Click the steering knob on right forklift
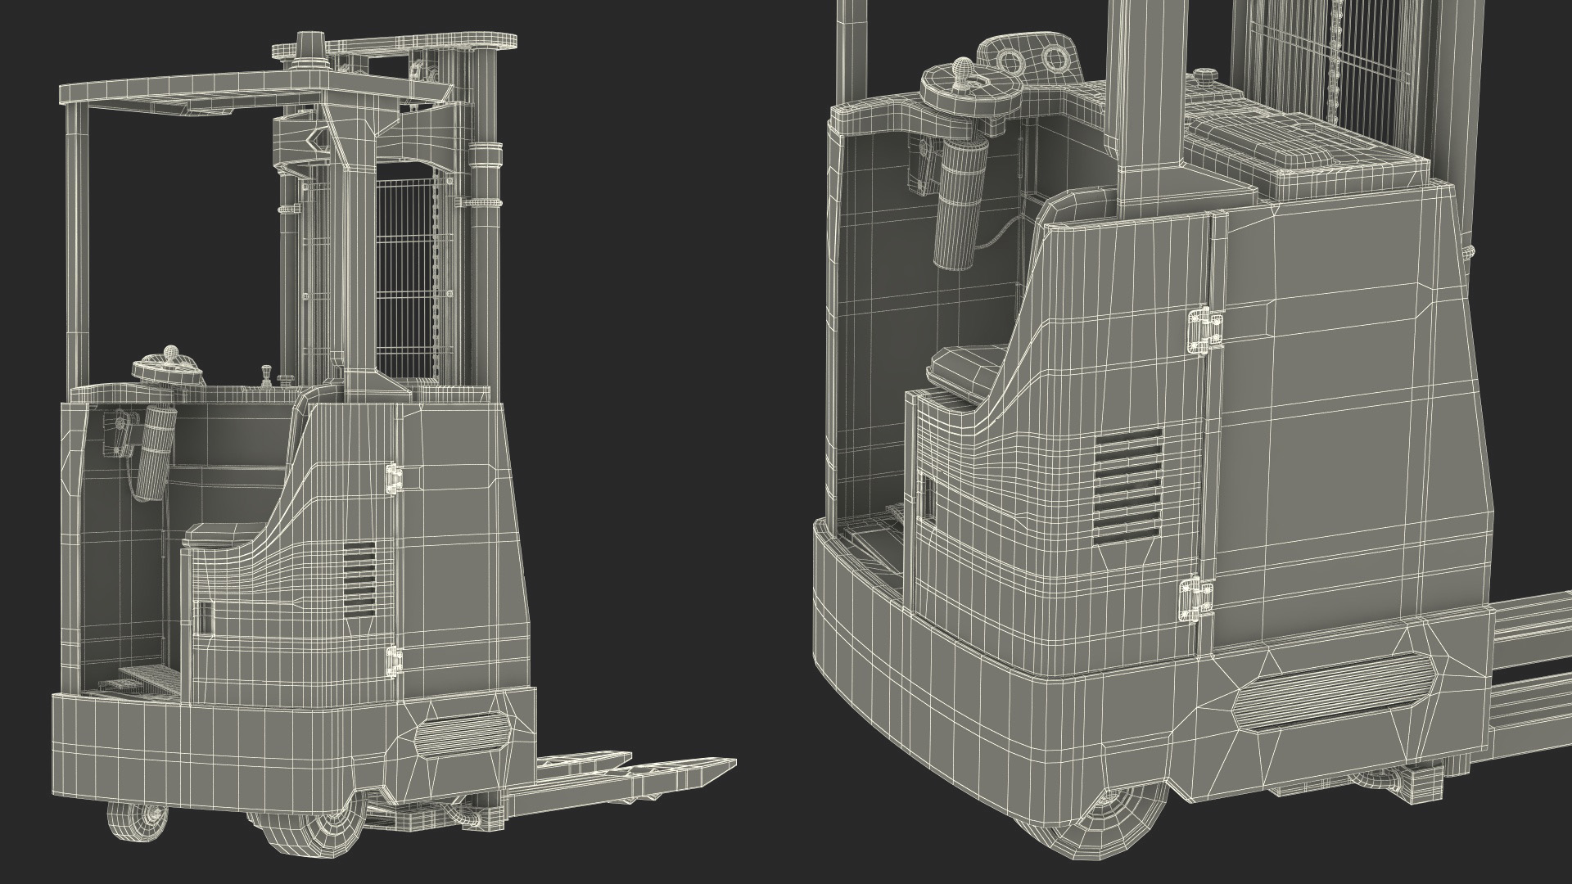 964,68
